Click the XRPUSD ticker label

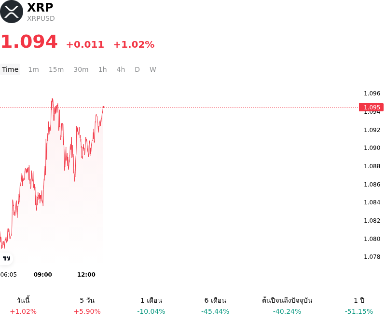pos(41,18)
